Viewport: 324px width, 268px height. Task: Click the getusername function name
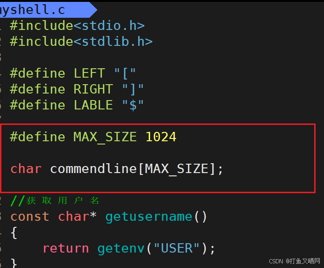pyautogui.click(x=149, y=217)
